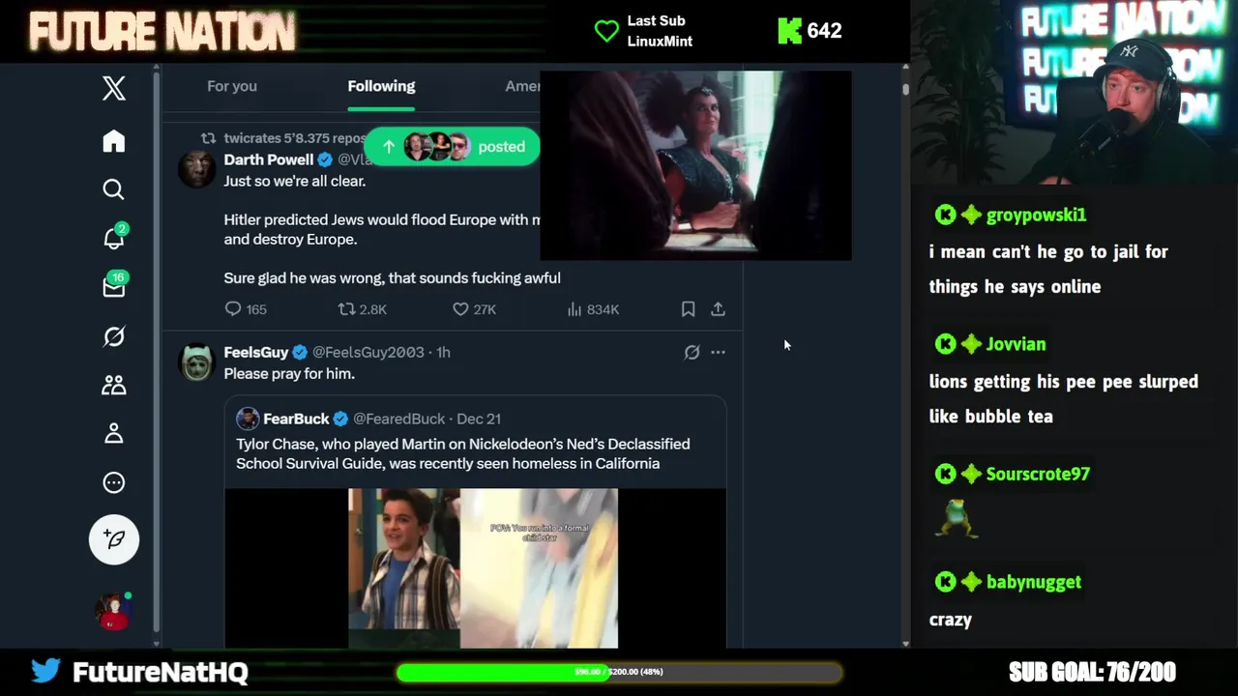
Task: Share Darth Powell's post
Action: (x=718, y=309)
